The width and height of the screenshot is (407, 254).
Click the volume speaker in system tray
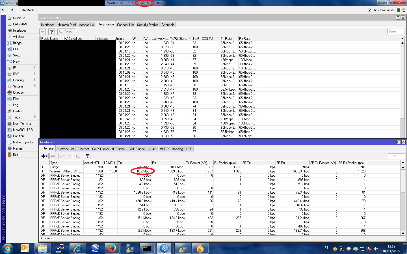tap(376, 249)
